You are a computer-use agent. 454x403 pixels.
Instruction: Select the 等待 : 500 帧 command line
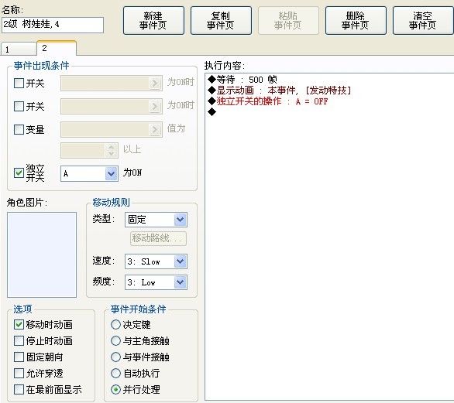click(242, 79)
